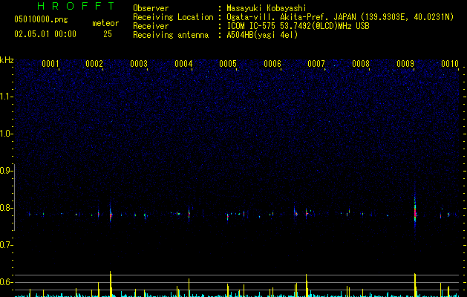Click the 0.8 kHz axis label
The image size is (467, 297).
pos(7,208)
